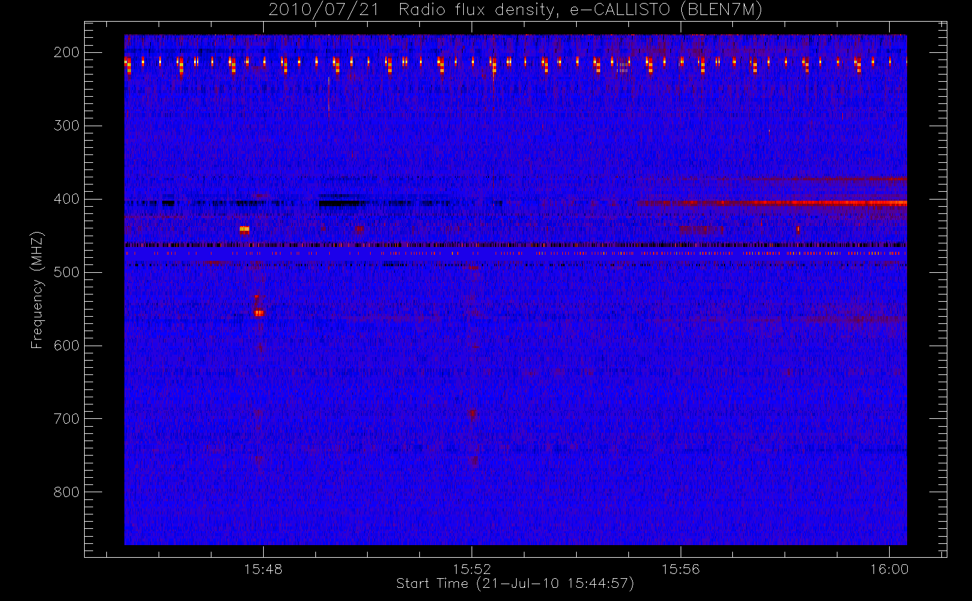This screenshot has height=601, width=972.
Task: Click the 'Frequency (MHz)' y-axis label
Action: pos(37,290)
